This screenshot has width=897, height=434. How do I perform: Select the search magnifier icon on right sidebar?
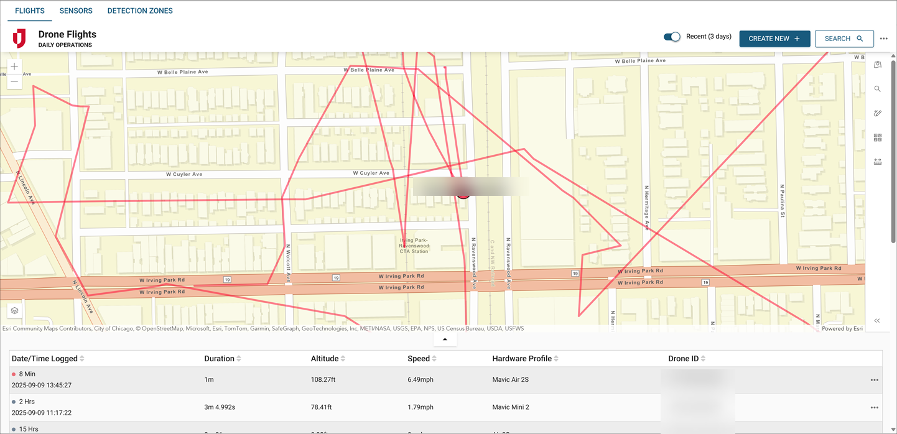pos(878,89)
